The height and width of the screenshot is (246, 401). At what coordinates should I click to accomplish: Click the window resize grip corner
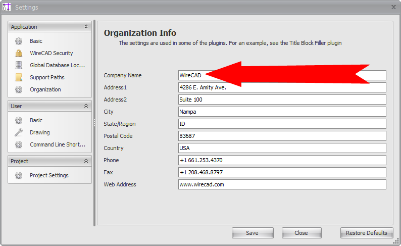click(x=396, y=241)
